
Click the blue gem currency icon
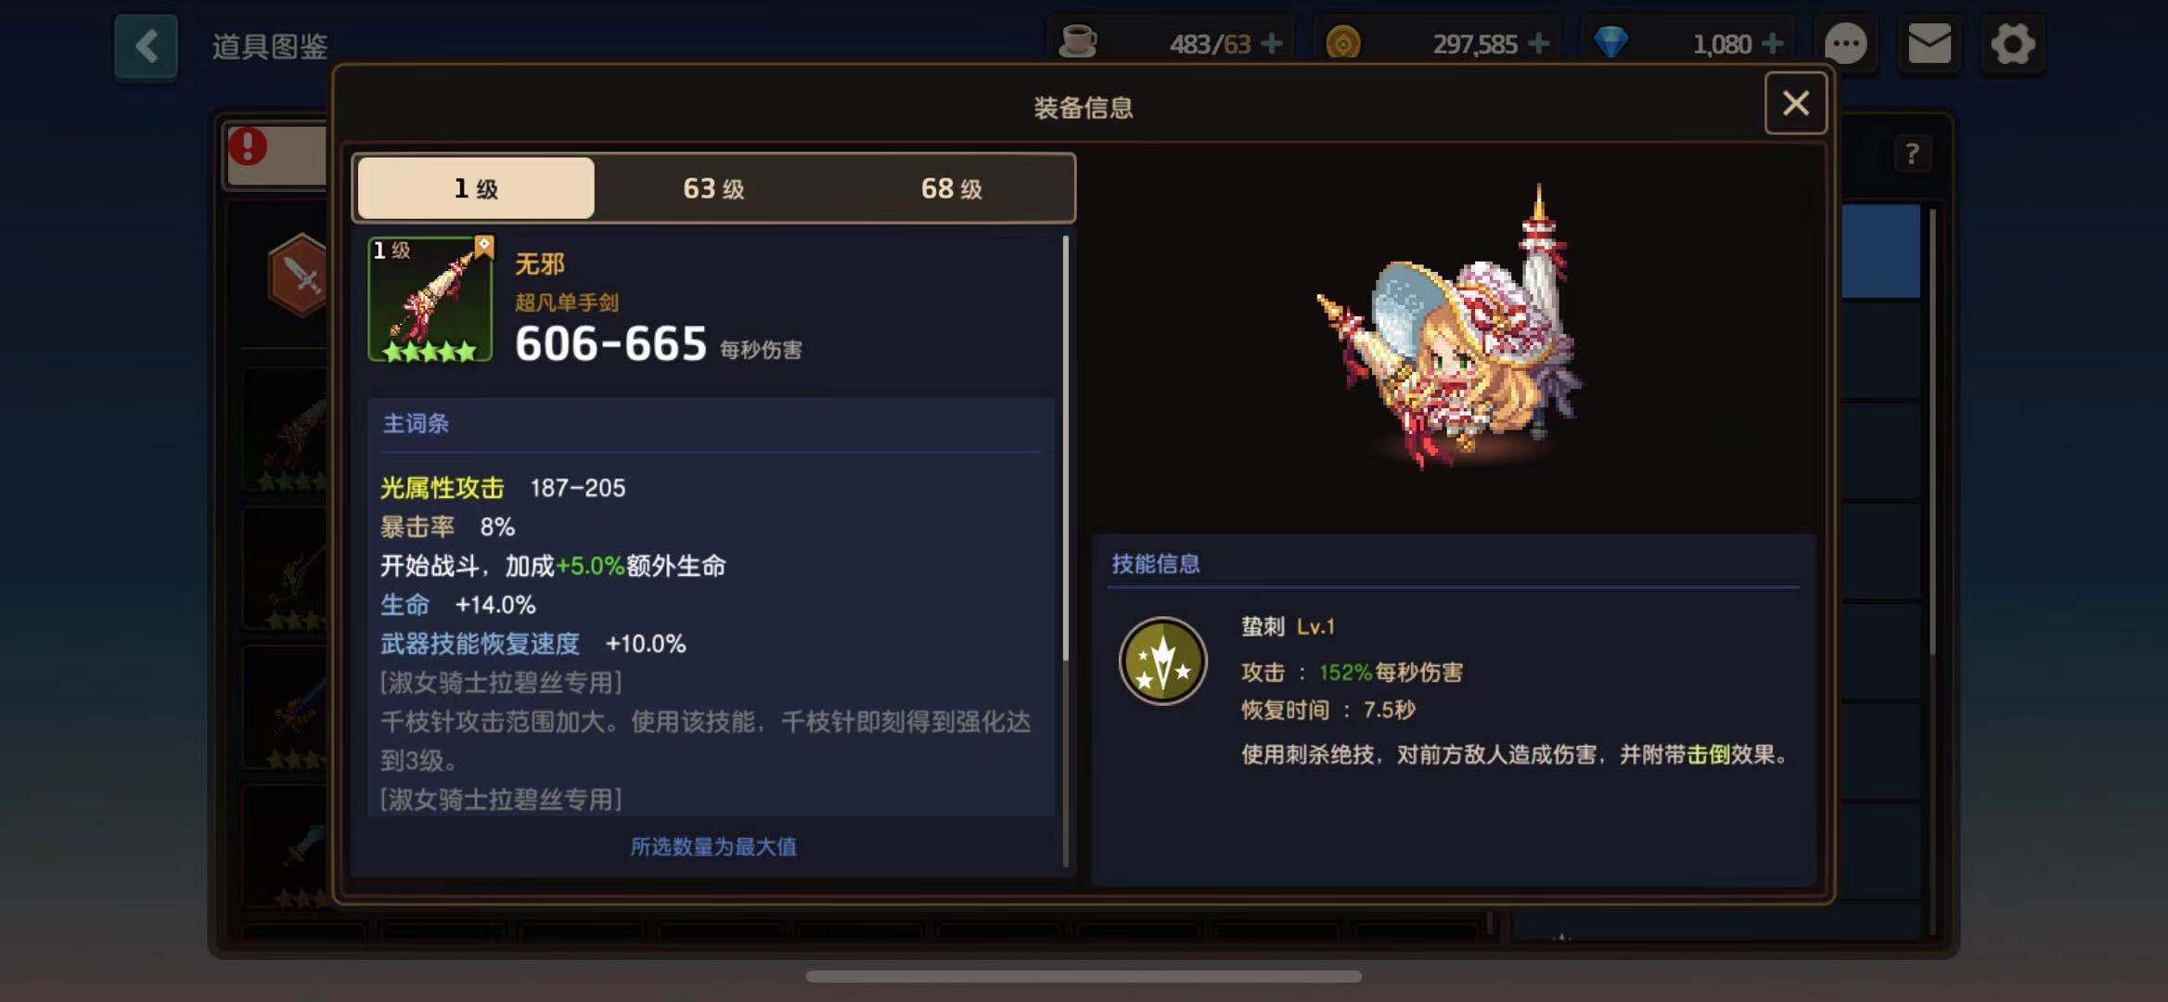coord(1610,43)
